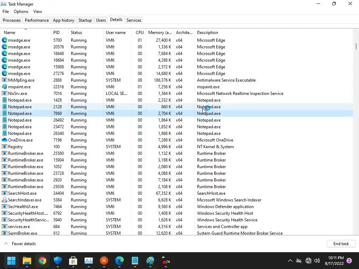Sort by the Description column header
The height and width of the screenshot is (269, 359).
[273, 33]
